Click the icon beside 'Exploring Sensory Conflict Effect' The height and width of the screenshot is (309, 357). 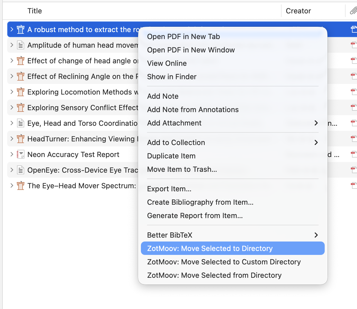point(21,108)
